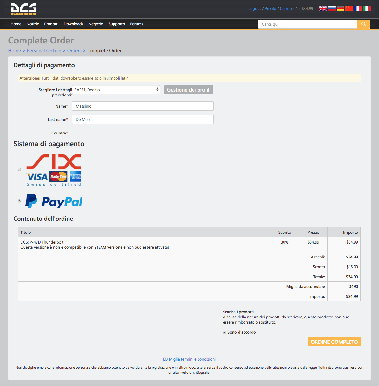
Task: Click the STEAM abbreviation in the product note
Action: [100, 247]
